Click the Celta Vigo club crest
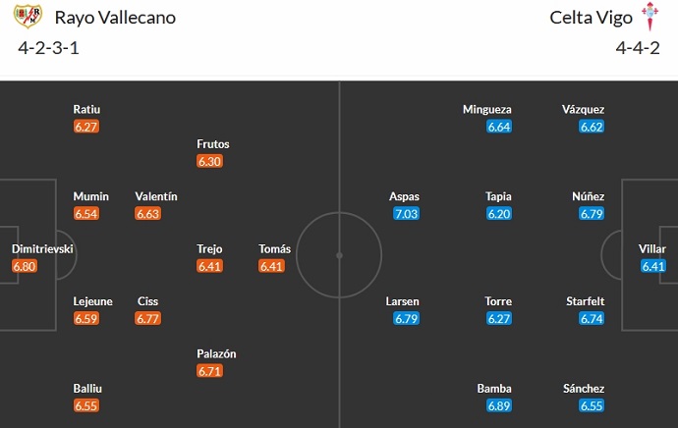The height and width of the screenshot is (428, 678). 650,17
